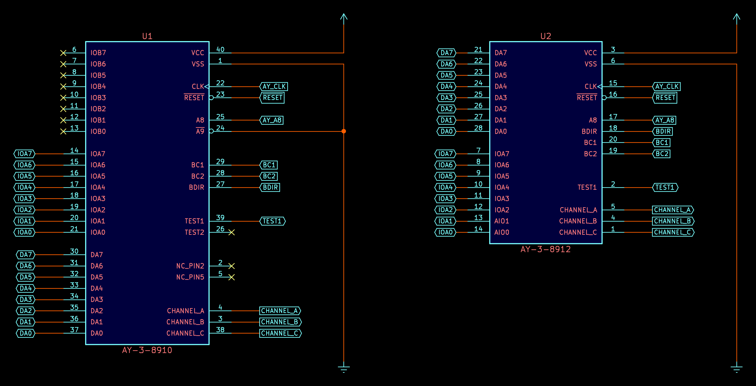The height and width of the screenshot is (386, 756).
Task: Select the DA0 label left of U2
Action: [446, 131]
